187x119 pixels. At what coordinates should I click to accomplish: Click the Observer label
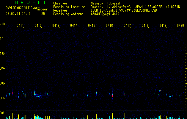click(x=60, y=3)
